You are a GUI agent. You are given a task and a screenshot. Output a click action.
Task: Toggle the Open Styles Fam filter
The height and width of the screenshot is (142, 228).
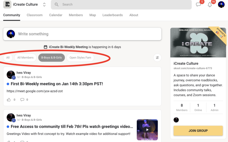(80, 58)
